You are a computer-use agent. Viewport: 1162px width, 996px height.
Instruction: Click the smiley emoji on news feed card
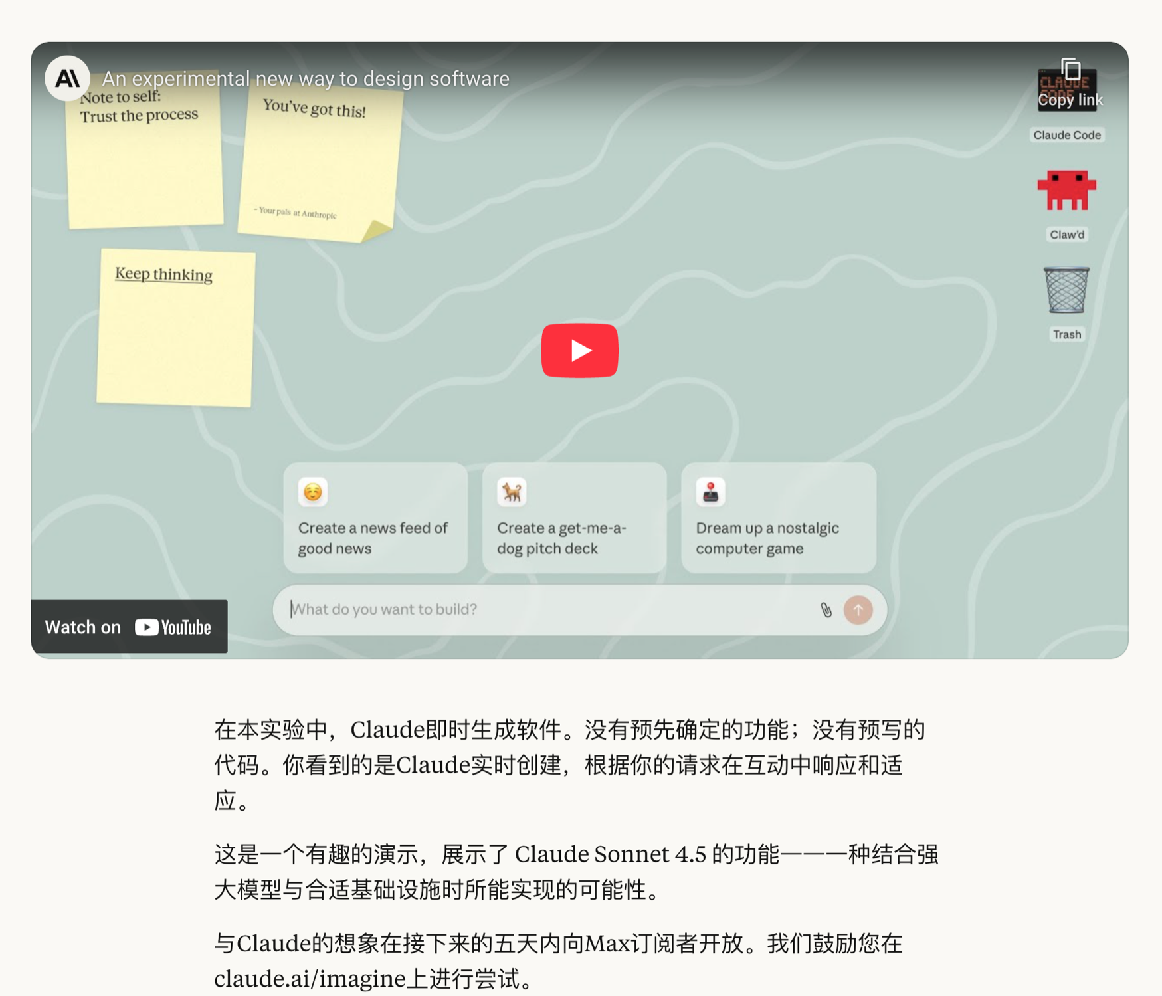pyautogui.click(x=312, y=492)
